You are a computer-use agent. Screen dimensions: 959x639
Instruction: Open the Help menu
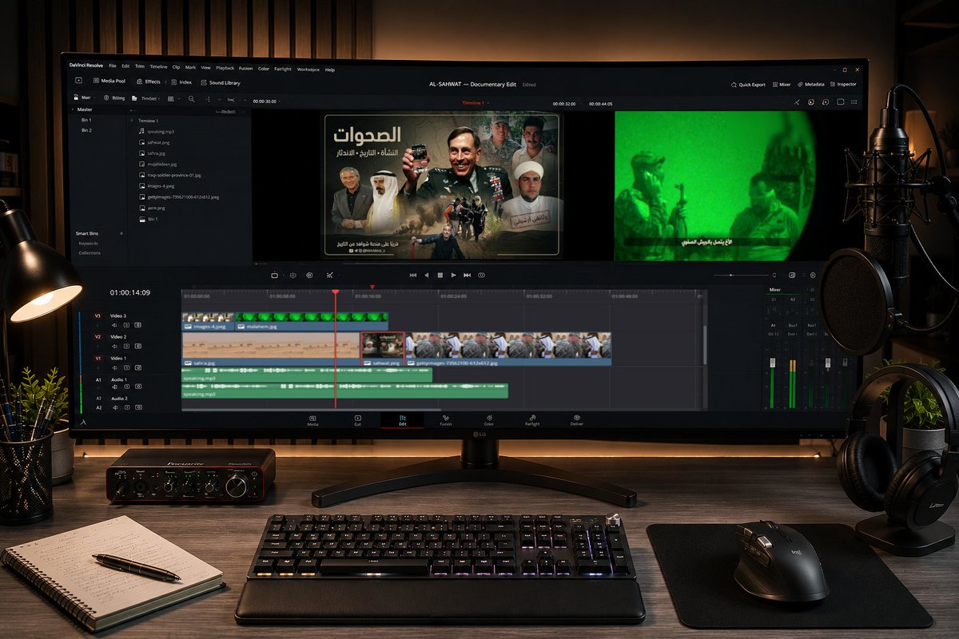tap(329, 69)
